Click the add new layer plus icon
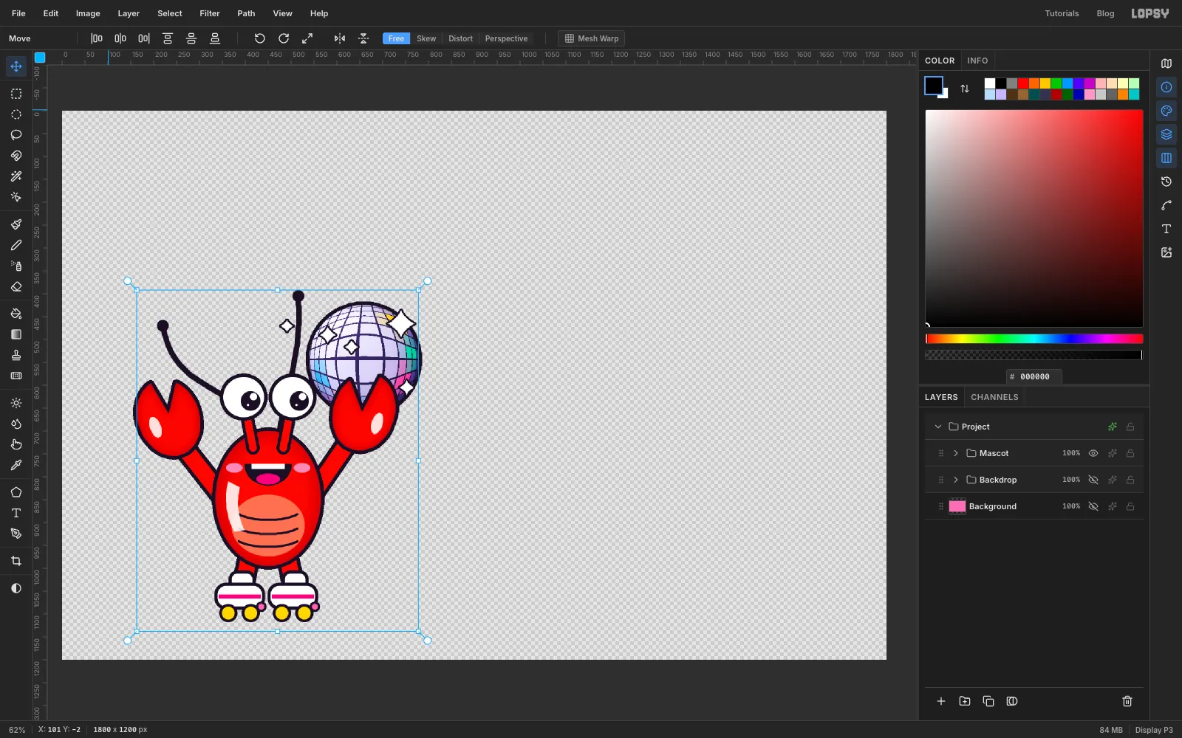This screenshot has height=738, width=1182. point(941,701)
